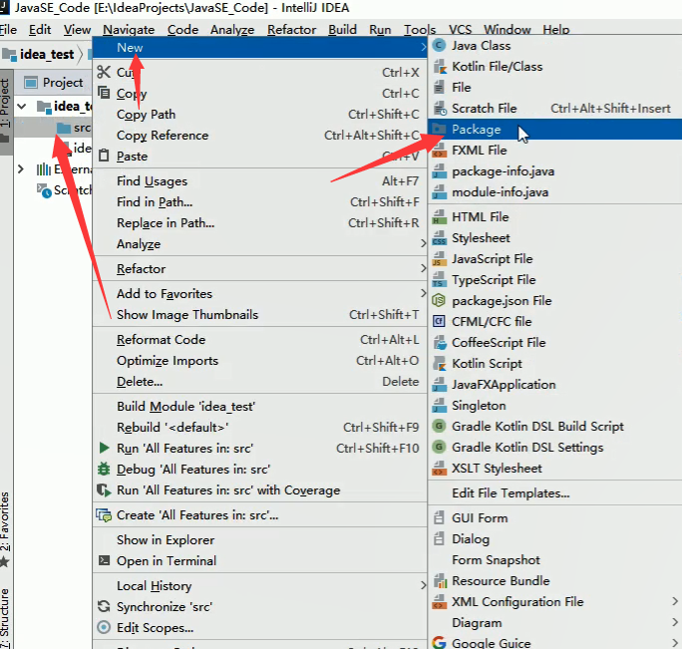Click the Java Class icon in New submenu
Viewport: 682px width, 649px height.
click(440, 45)
